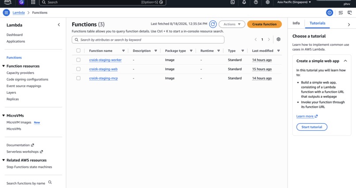Go to previous page of functions
The height and width of the screenshot is (188, 356).
[x=256, y=40]
